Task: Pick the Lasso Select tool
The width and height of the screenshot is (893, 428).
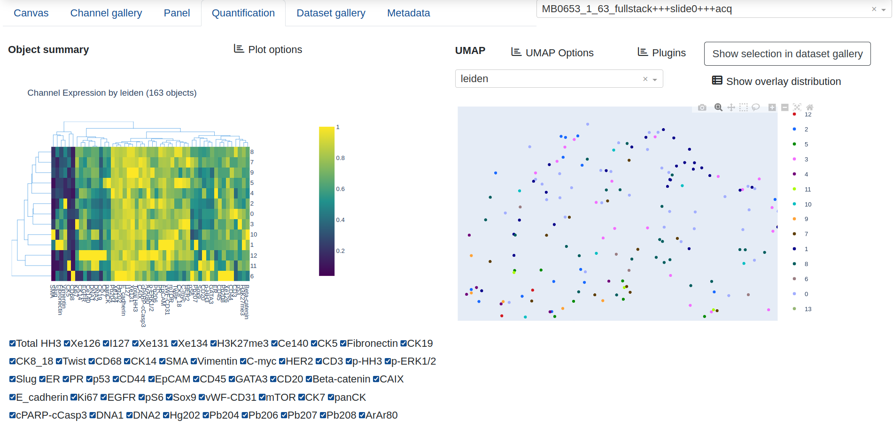Action: 755,107
